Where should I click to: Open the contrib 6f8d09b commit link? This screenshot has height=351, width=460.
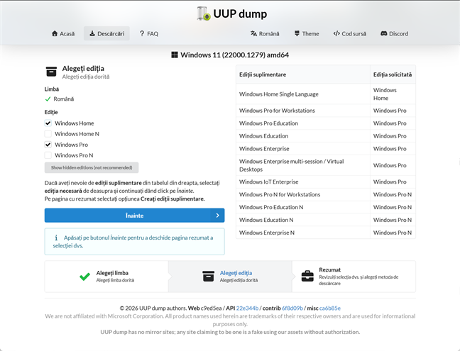click(x=290, y=308)
